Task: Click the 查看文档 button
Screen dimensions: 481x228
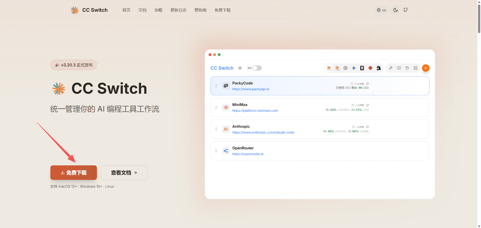Action: (x=124, y=173)
